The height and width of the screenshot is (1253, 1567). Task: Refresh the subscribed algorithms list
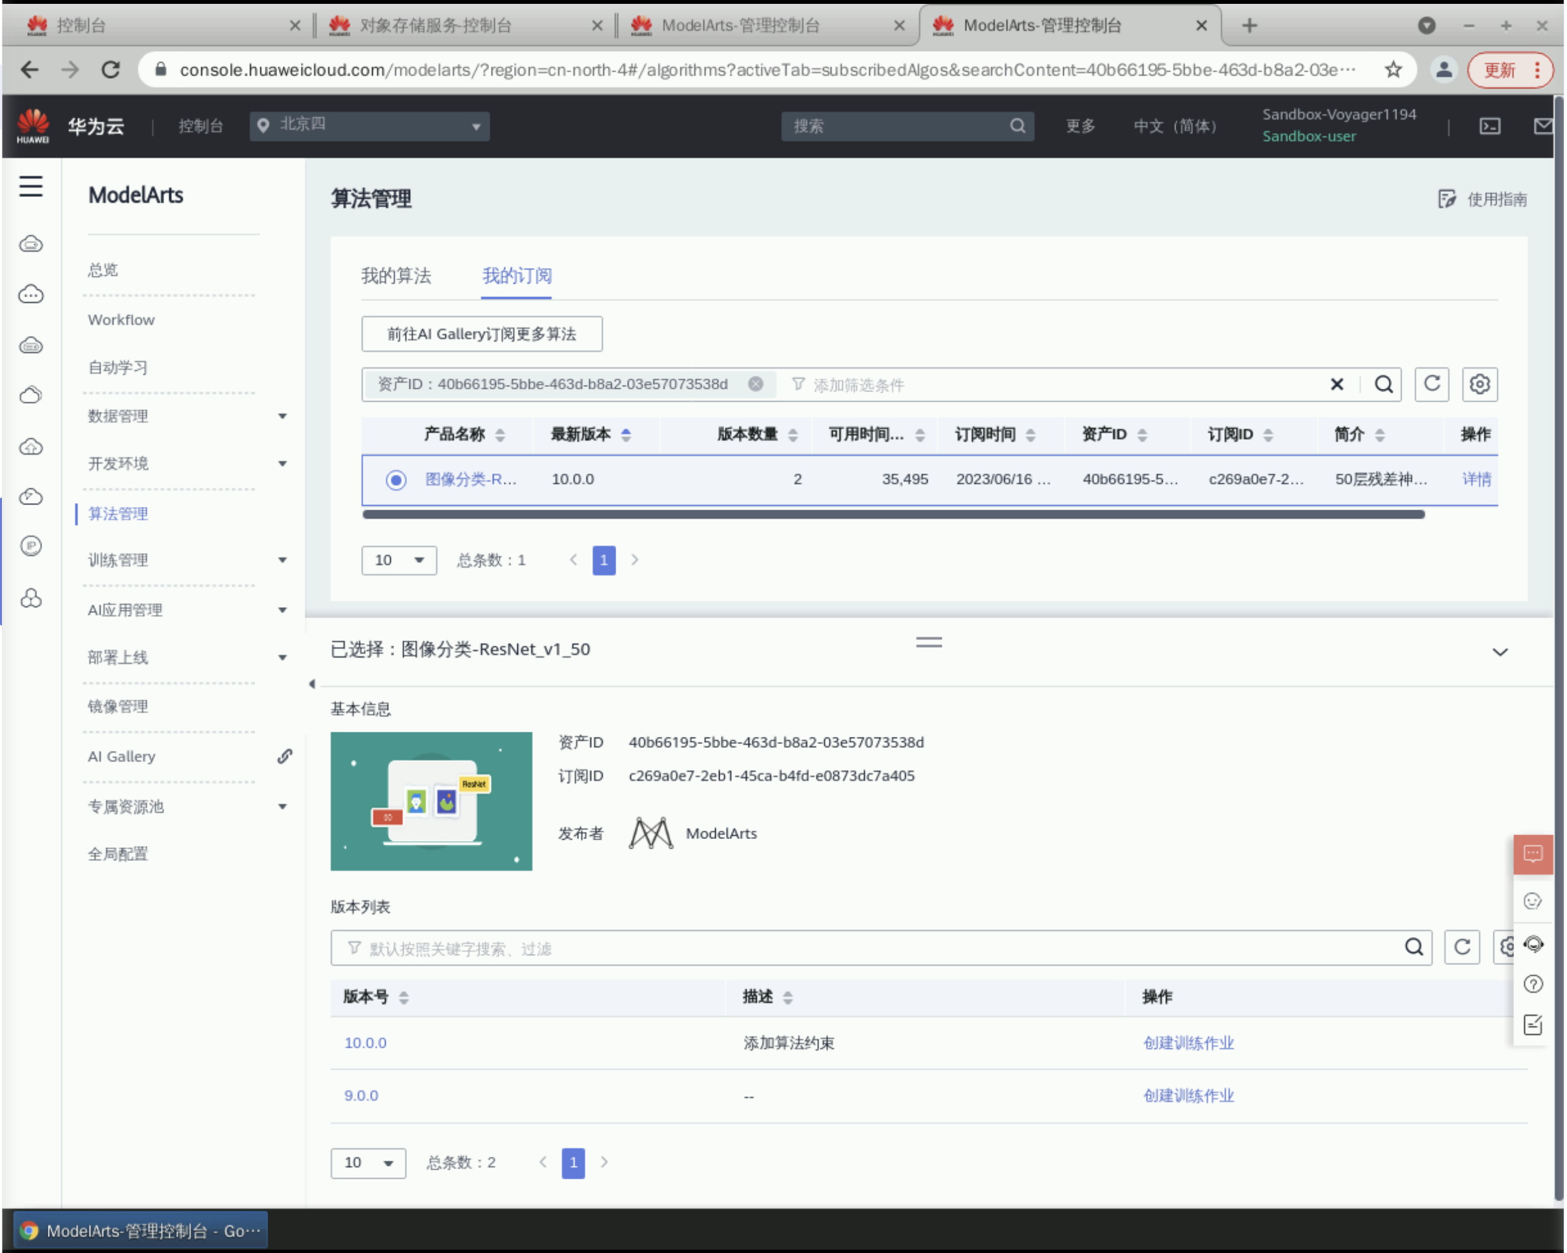pos(1432,384)
